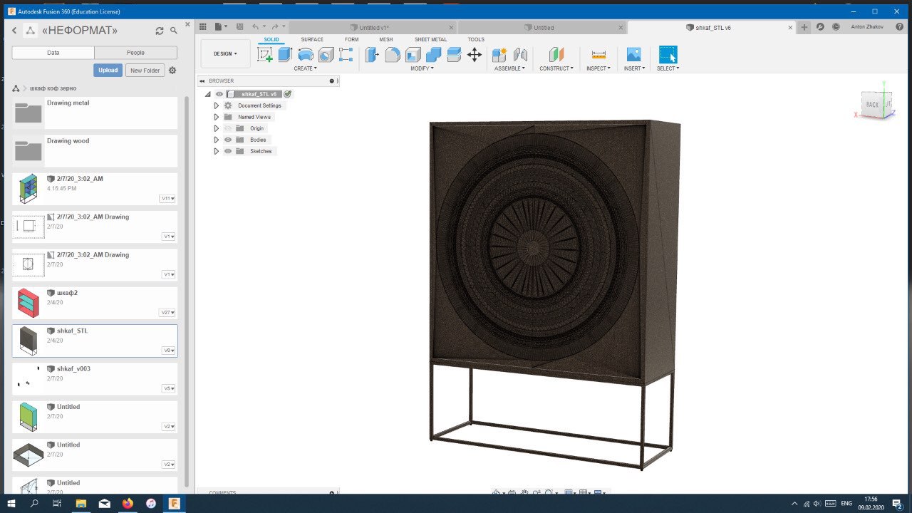Toggle visibility of the Bodies folder

pyautogui.click(x=228, y=140)
